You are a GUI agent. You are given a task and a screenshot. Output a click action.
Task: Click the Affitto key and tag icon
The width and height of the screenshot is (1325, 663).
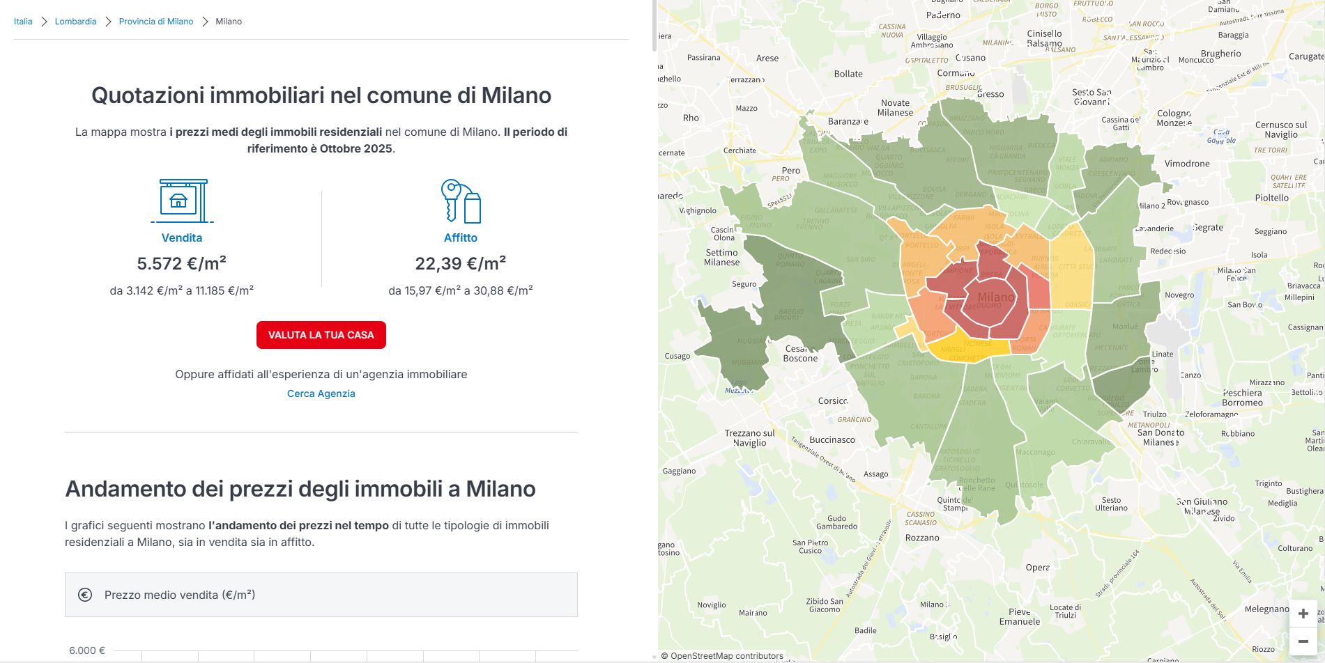(x=461, y=201)
